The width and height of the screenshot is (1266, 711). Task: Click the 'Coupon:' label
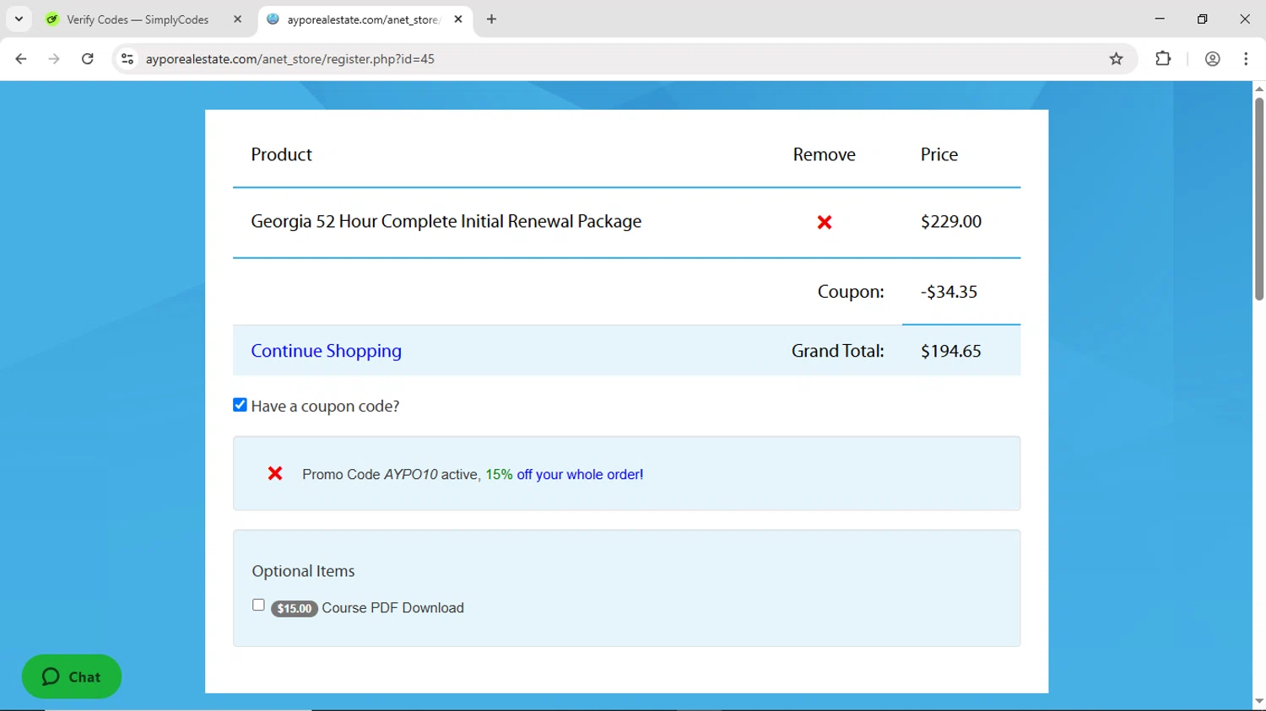[x=851, y=292]
